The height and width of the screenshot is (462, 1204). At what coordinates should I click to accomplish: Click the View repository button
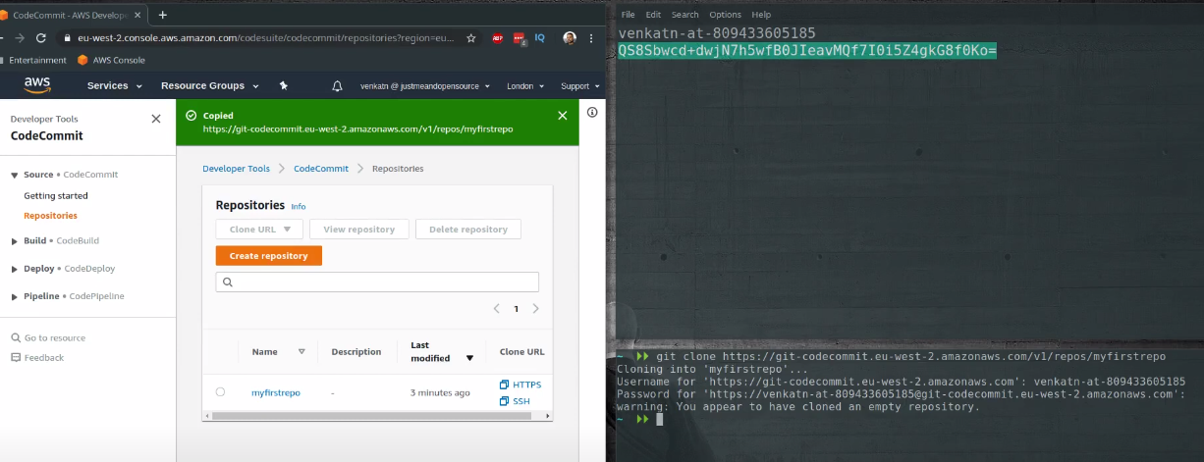click(x=358, y=229)
